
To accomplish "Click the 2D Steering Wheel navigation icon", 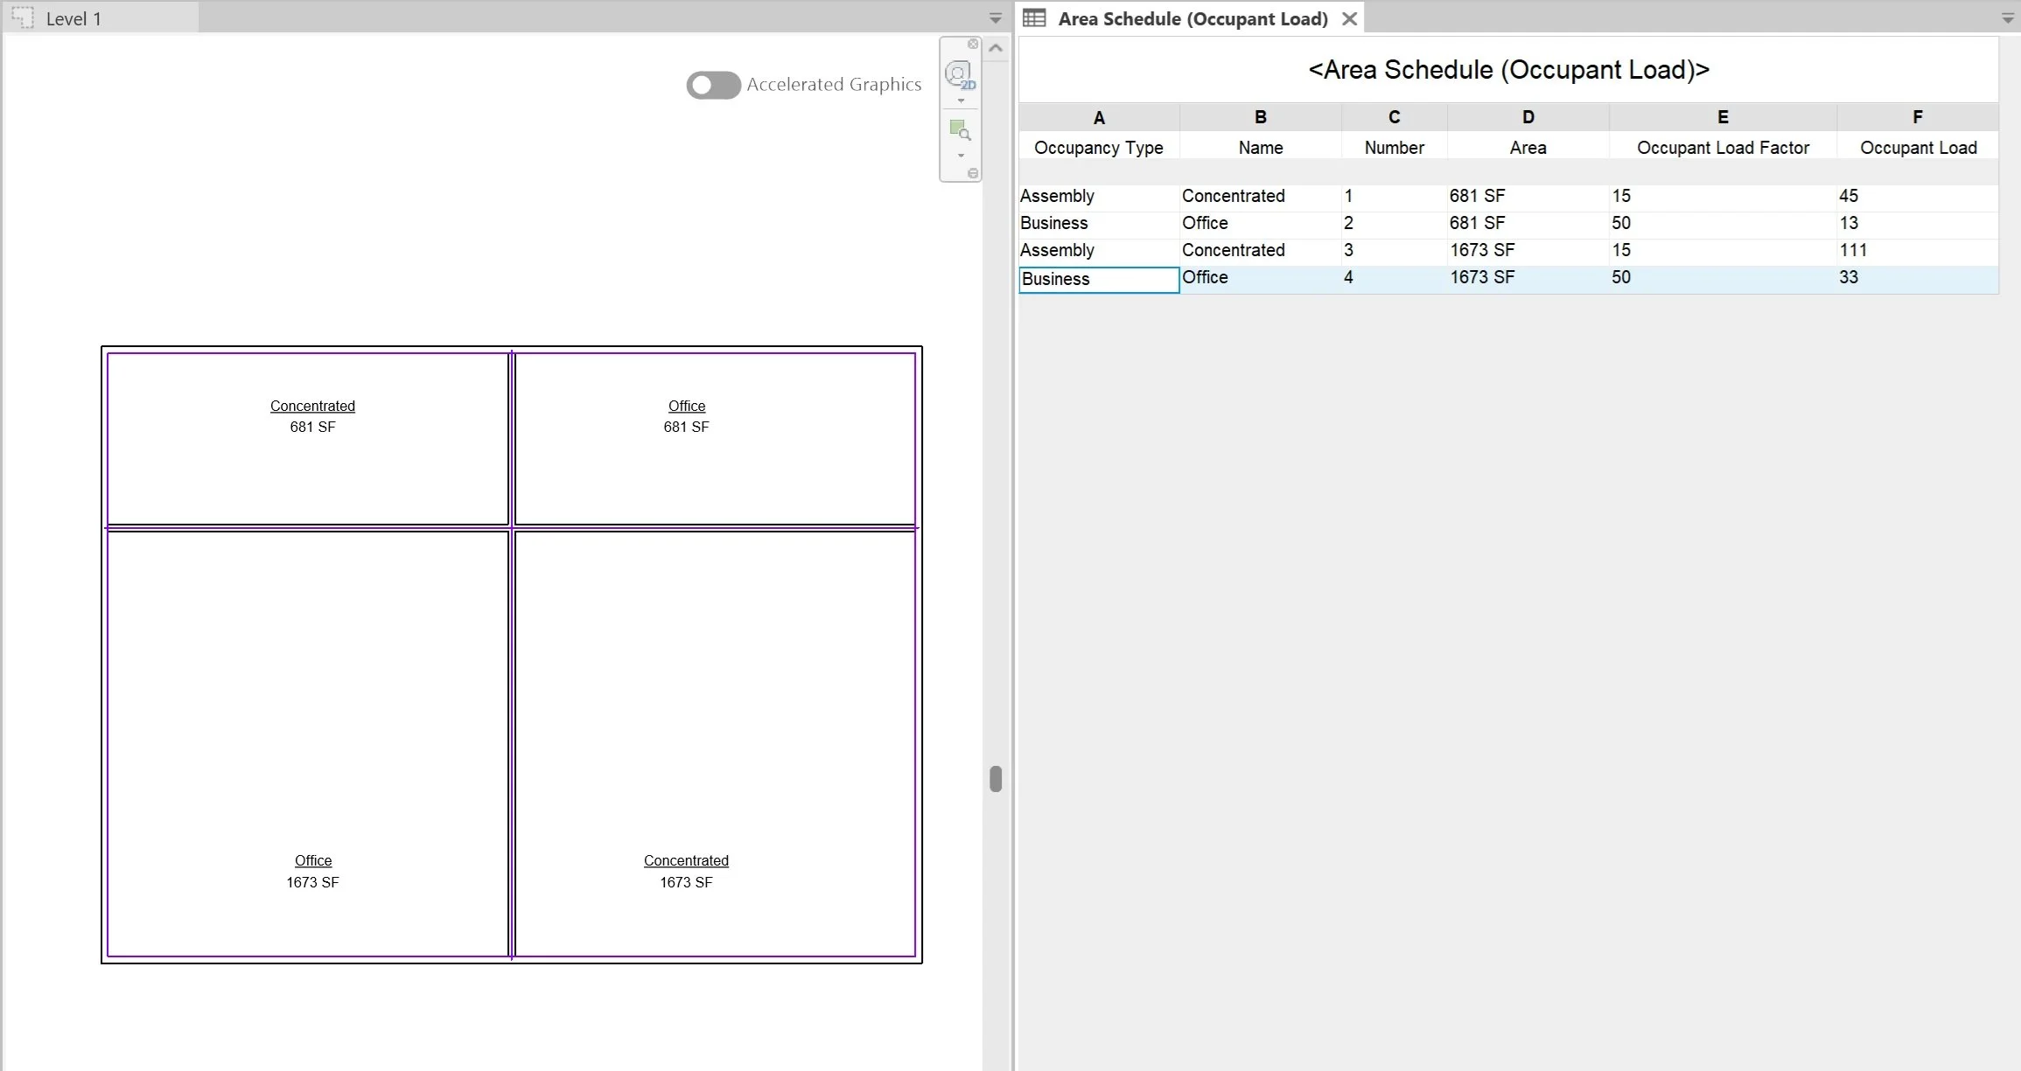I will point(960,76).
